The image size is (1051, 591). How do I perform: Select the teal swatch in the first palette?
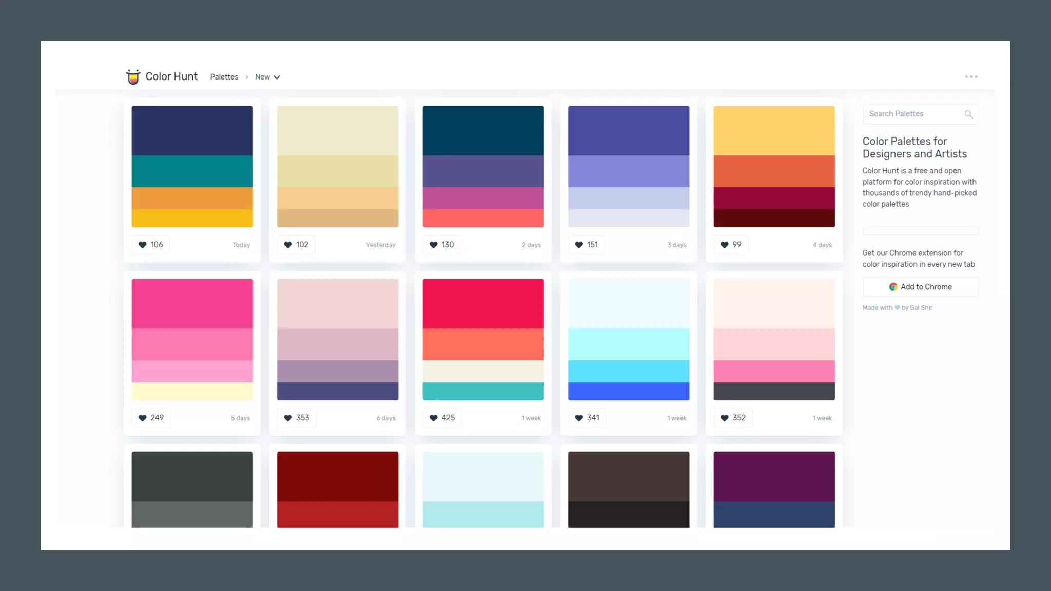192,171
